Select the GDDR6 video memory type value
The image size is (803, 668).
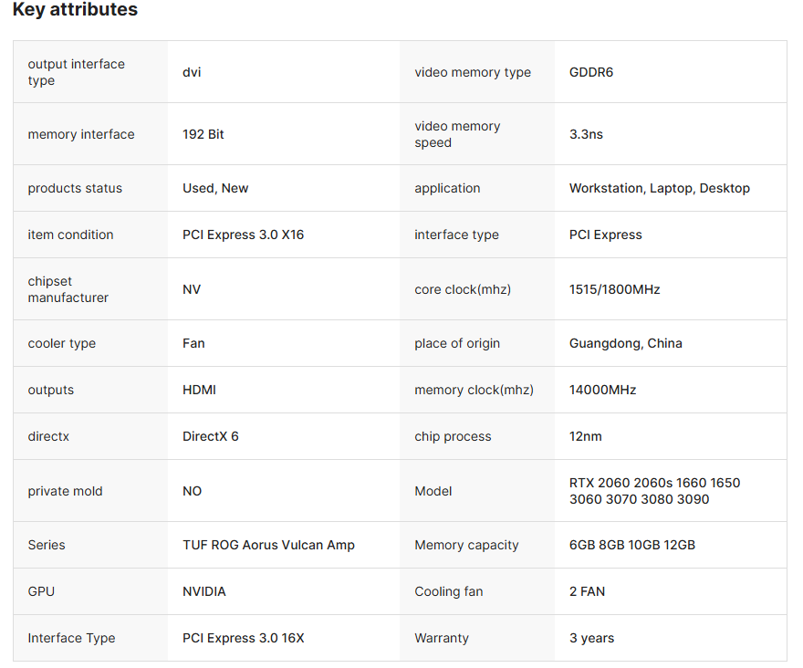[591, 72]
